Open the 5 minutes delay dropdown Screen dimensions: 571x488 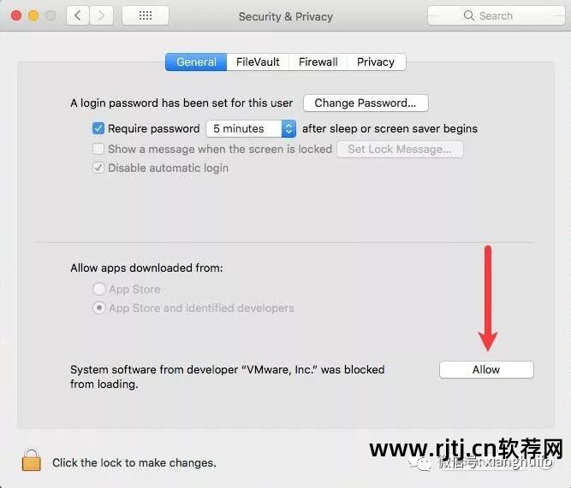pos(251,128)
